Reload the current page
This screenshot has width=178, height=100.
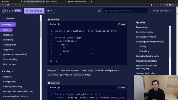click(8, 5)
